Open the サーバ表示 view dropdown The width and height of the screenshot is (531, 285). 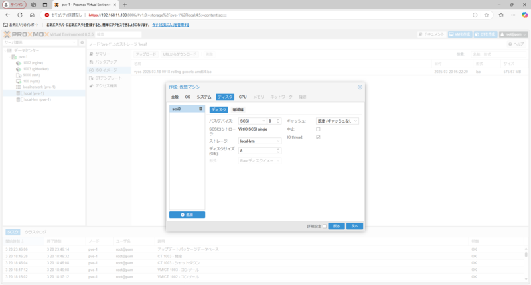pyautogui.click(x=40, y=42)
